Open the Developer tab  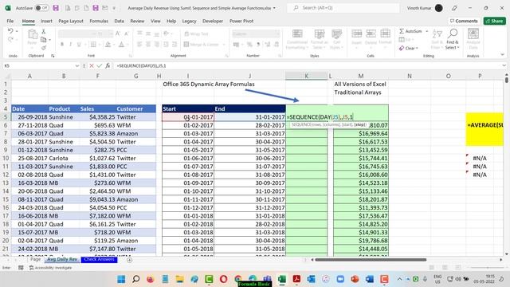tap(213, 21)
